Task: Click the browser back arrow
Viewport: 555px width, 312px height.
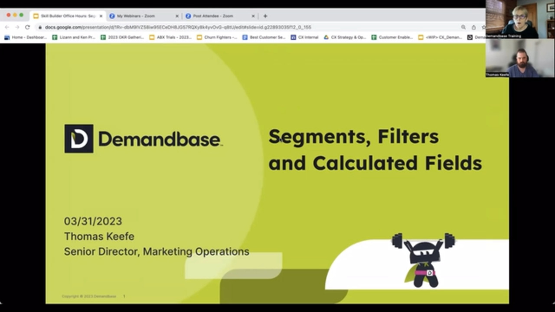Action: [7, 27]
